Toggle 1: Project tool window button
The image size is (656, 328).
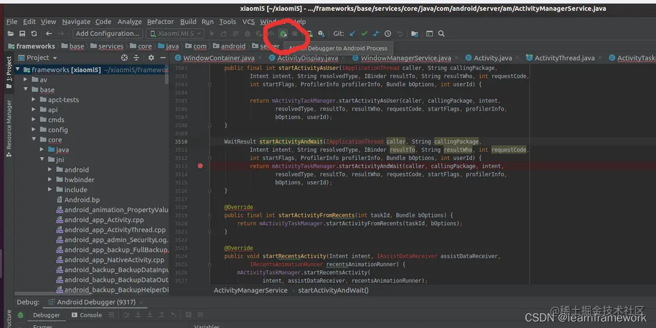(9, 72)
